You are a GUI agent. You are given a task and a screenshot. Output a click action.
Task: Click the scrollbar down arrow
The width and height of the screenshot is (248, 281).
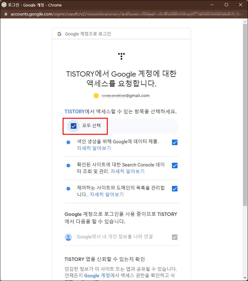(245, 278)
